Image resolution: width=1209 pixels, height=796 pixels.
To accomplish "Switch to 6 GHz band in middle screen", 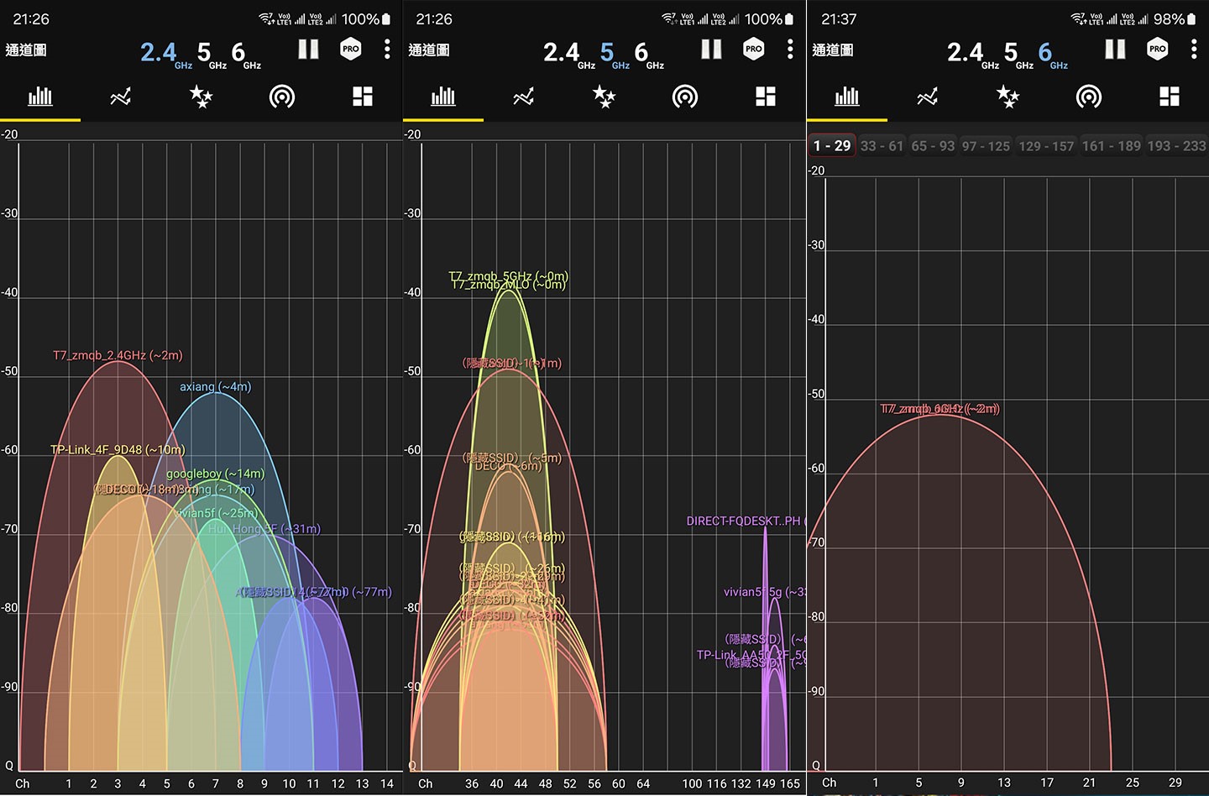I will point(649,54).
